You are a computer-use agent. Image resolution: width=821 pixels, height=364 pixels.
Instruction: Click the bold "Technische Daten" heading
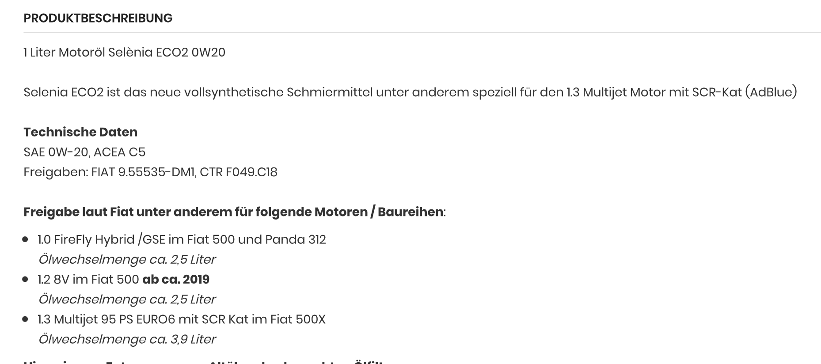(x=80, y=132)
